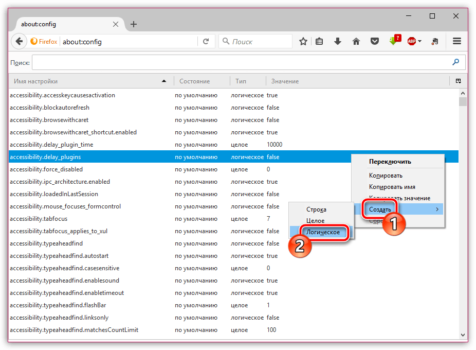Go to the Home page icon
This screenshot has width=476, height=350.
coord(356,42)
